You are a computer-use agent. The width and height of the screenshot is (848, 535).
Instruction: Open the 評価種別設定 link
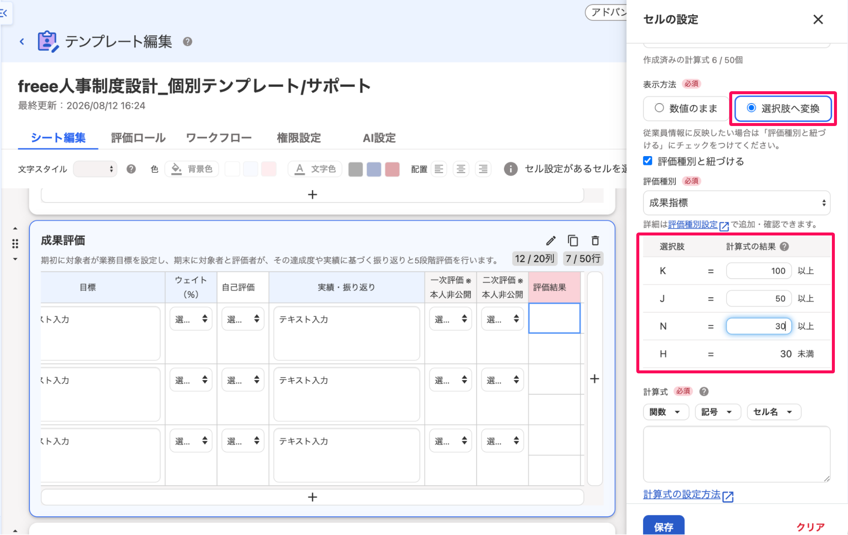click(693, 224)
